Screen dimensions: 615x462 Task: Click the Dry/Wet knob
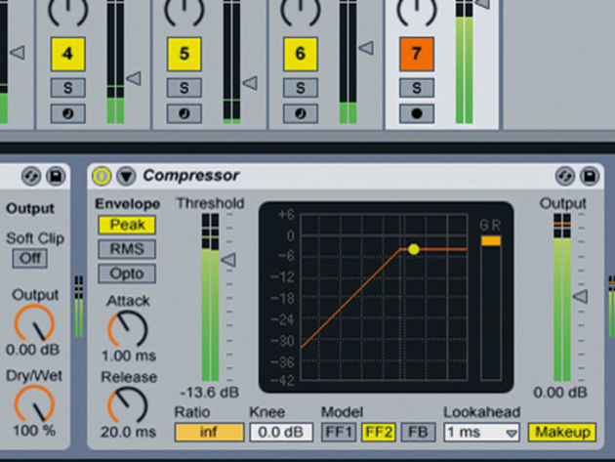[x=34, y=404]
